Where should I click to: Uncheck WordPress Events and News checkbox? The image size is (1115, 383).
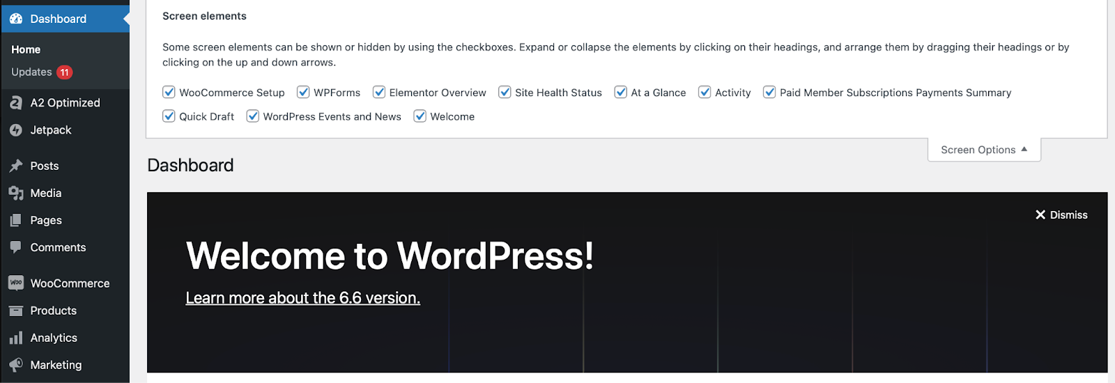point(253,116)
